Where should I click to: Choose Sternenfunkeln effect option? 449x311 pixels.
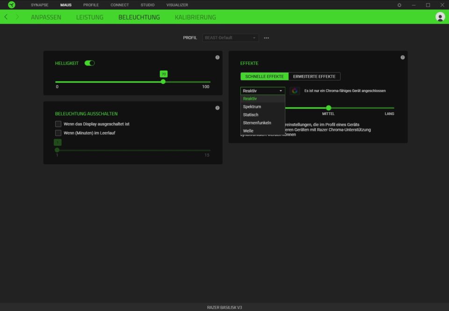(x=257, y=123)
